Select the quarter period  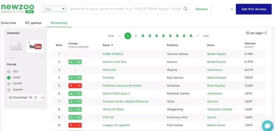[x=9, y=90]
